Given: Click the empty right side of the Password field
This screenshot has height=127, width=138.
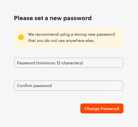Looking at the screenshot, I should tap(103, 63).
